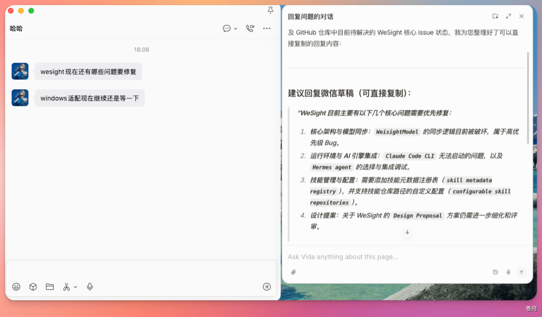Click the configurable skill repositories code tag

pos(411,197)
